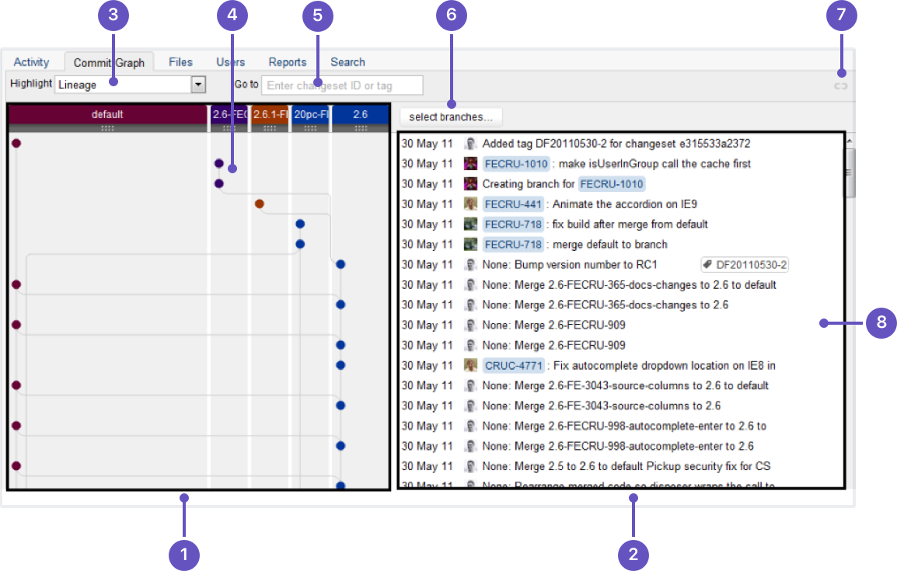Click the permalink chain icon
897x571 pixels.
click(x=840, y=85)
